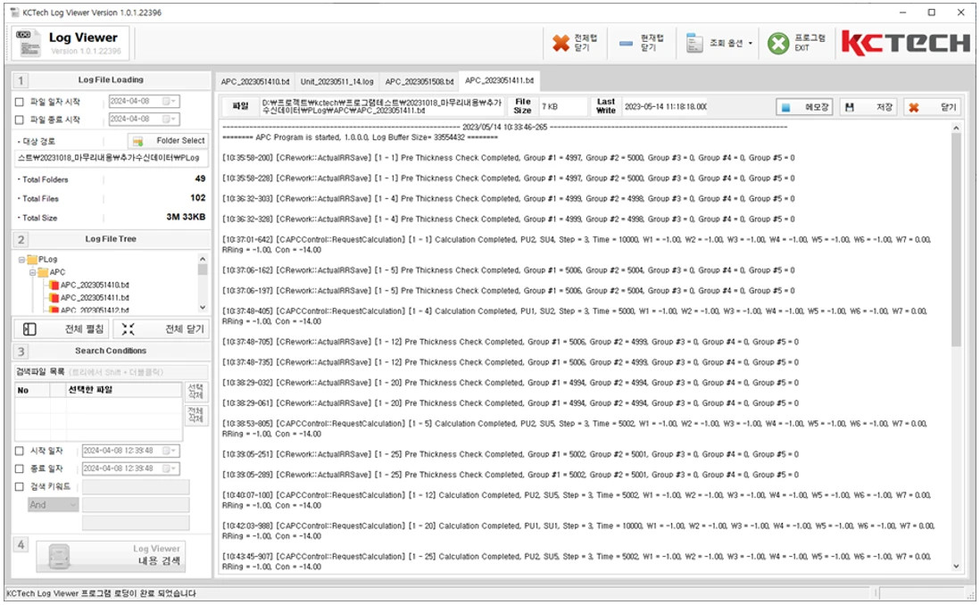Select APC_2023051410.txt in the log tree
The image size is (980, 605).
coord(95,285)
